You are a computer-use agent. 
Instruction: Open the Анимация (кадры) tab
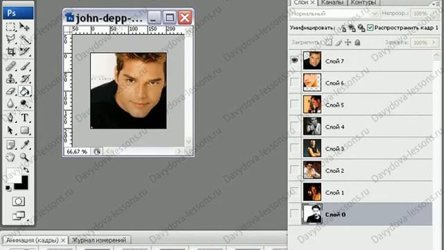point(33,240)
